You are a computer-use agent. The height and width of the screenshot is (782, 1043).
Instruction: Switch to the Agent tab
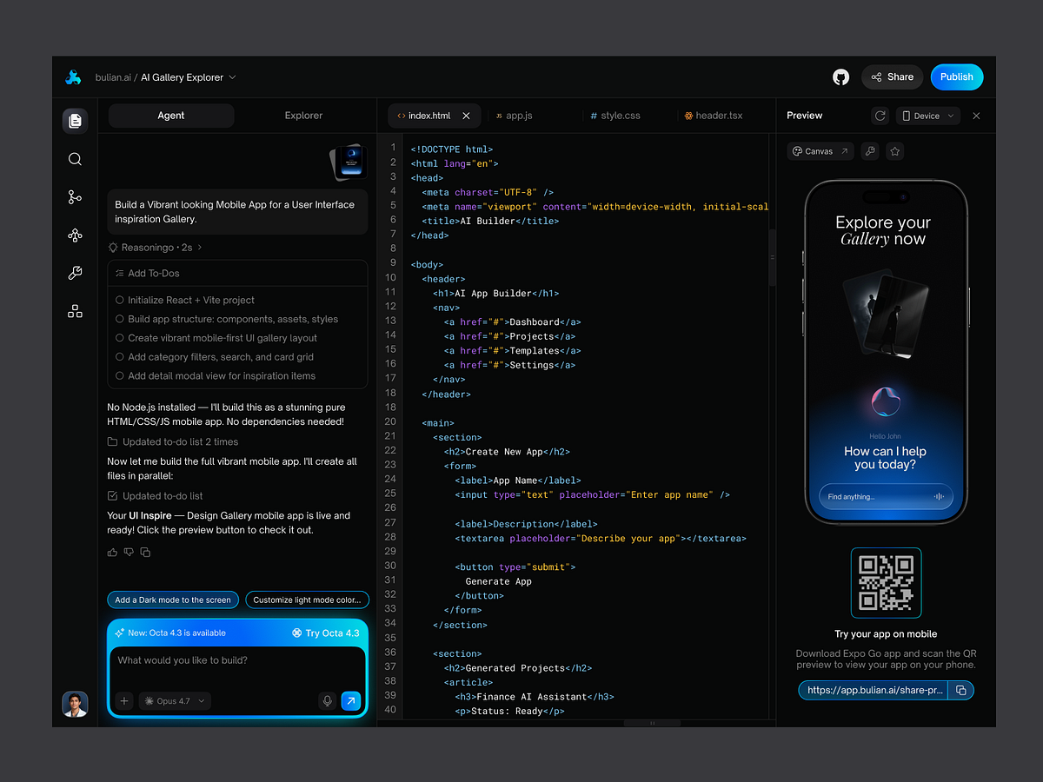pyautogui.click(x=171, y=116)
